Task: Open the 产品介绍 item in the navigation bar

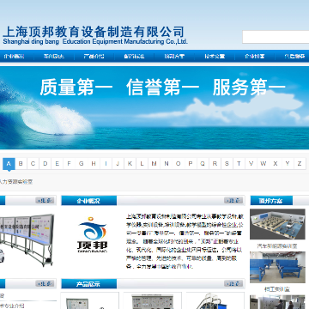Action: click(x=94, y=57)
